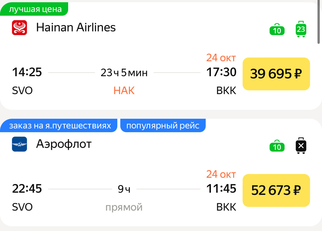Open the HAK layover stop label
Image resolution: width=322 pixels, height=231 pixels.
coord(124,91)
